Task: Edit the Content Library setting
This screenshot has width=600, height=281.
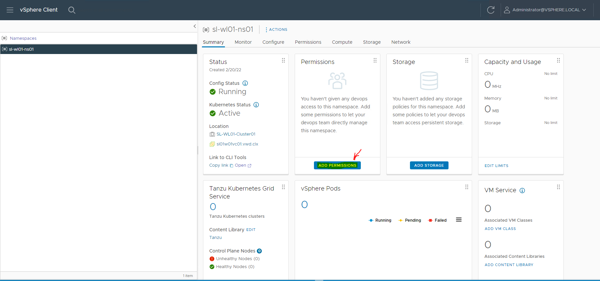Action: point(251,230)
